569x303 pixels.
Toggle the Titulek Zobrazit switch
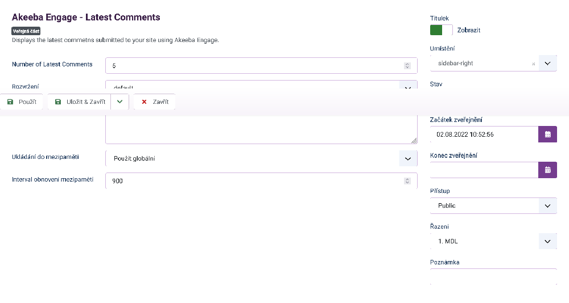tap(441, 30)
